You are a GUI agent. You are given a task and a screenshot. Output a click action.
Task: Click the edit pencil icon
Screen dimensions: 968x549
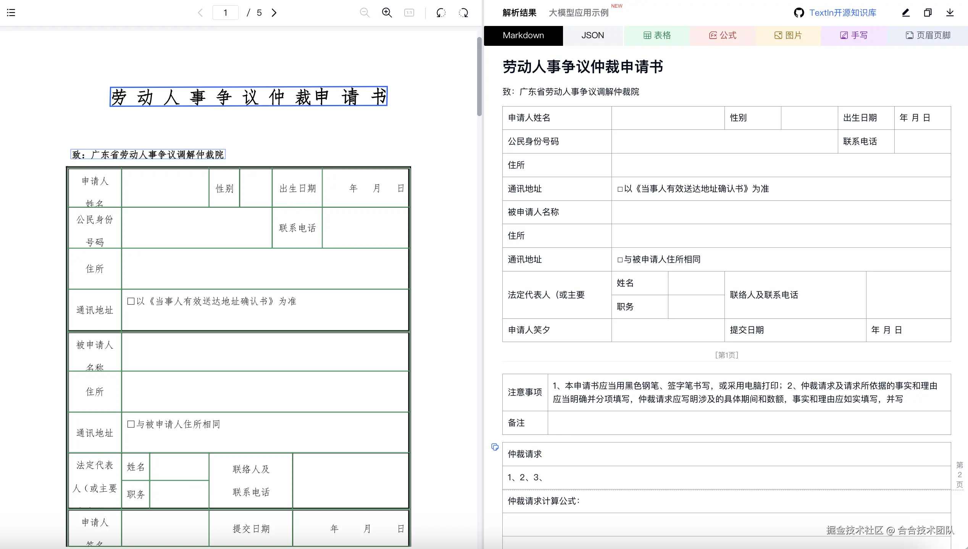coord(906,13)
